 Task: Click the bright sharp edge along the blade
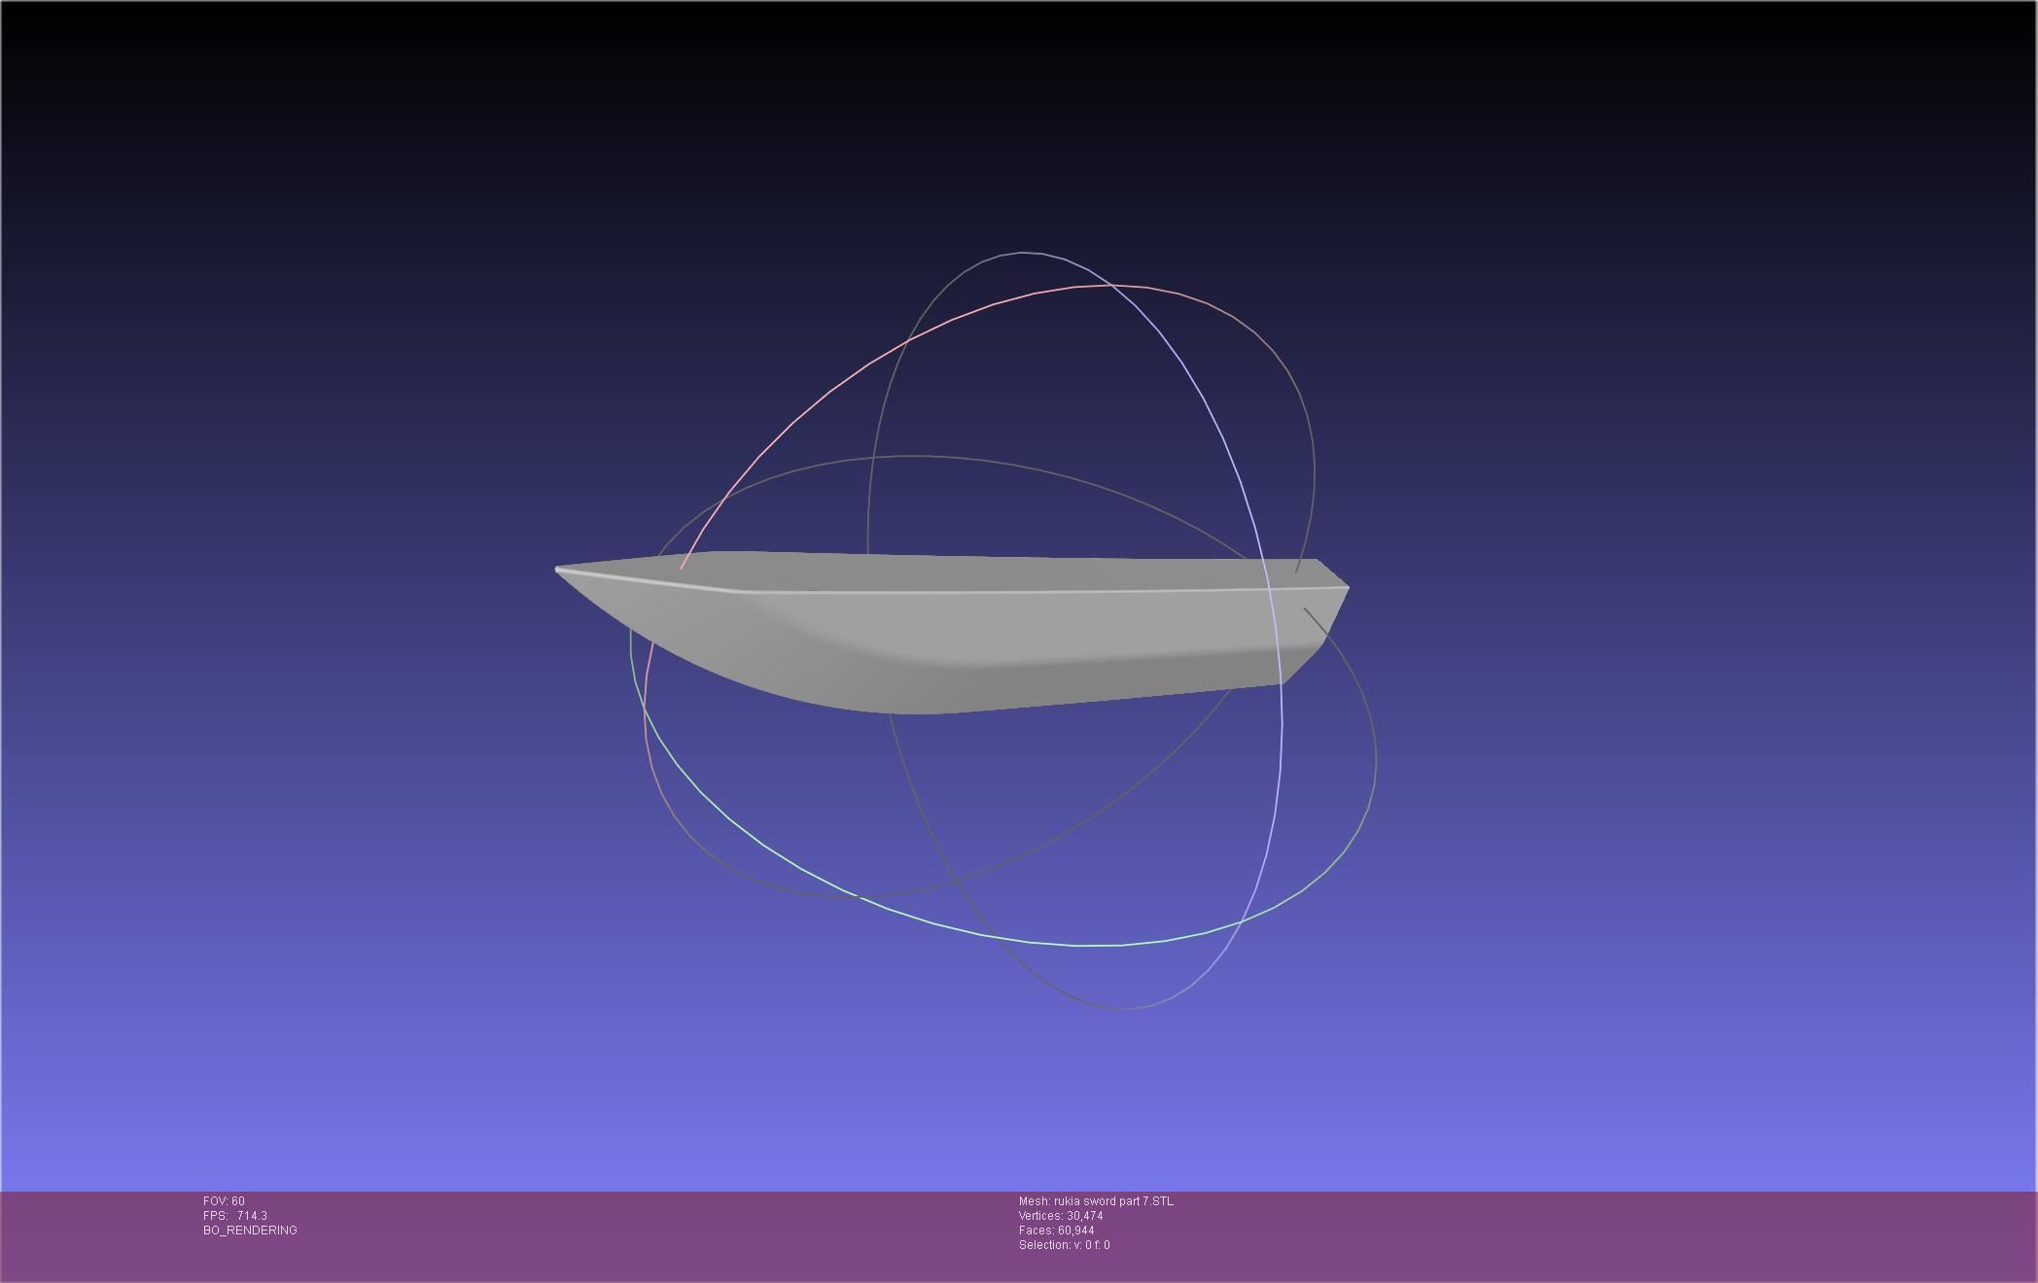click(972, 591)
